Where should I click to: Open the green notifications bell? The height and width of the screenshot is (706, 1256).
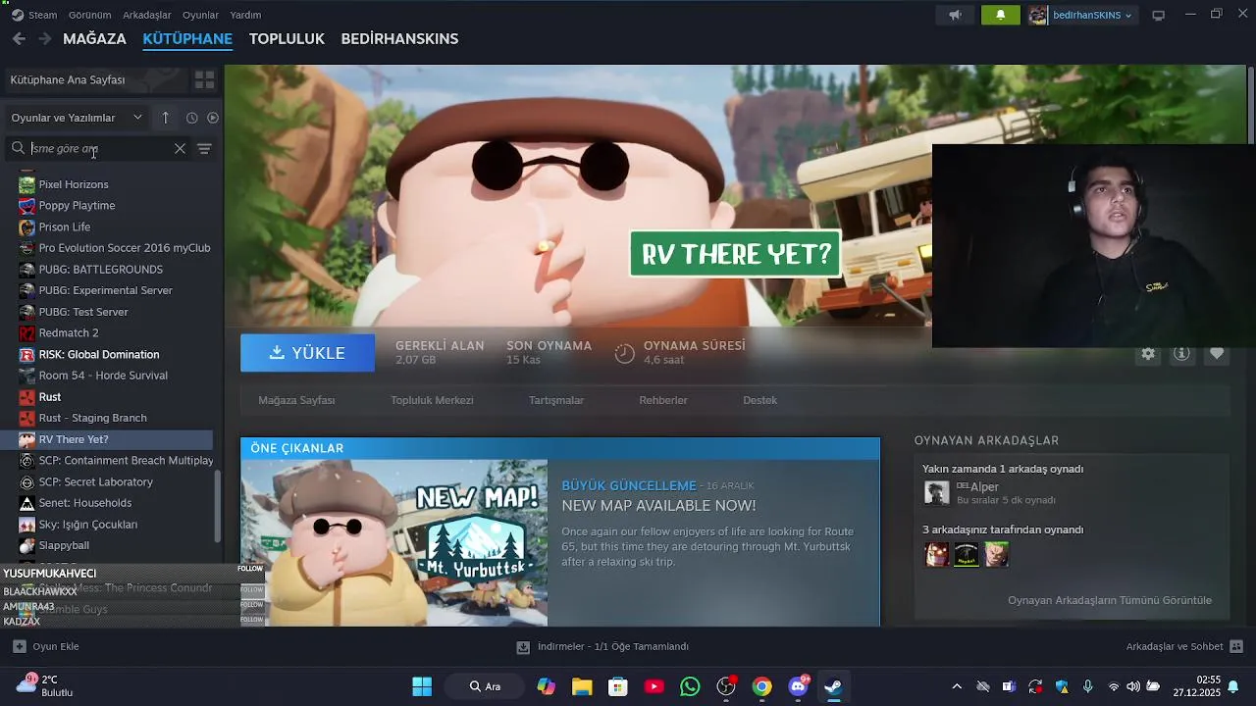point(1001,15)
